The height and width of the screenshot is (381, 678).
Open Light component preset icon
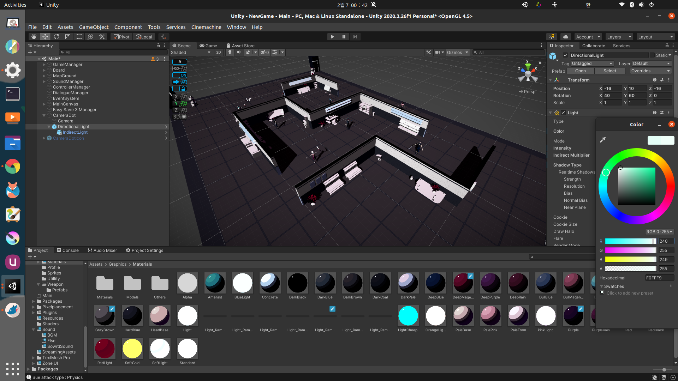point(662,113)
